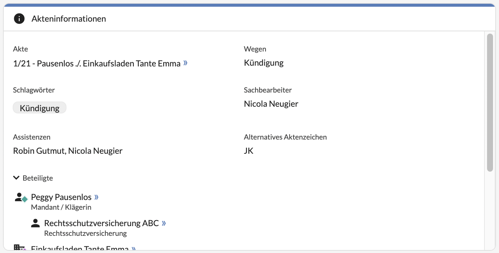Click the Beteiligte section label
Image resolution: width=499 pixels, height=253 pixels.
(38, 178)
